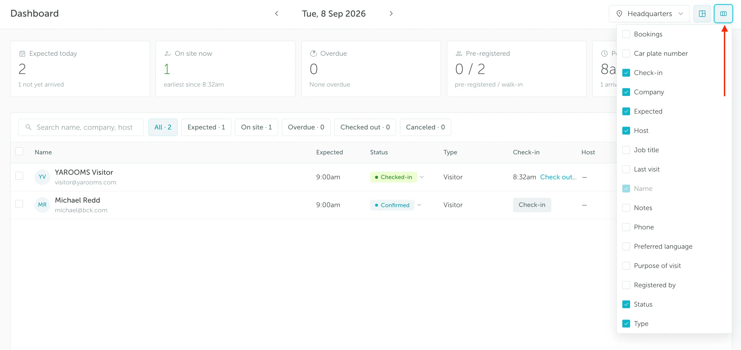Select the Michael Redd row checkbox
Screen dimensions: 741x350
pos(19,204)
